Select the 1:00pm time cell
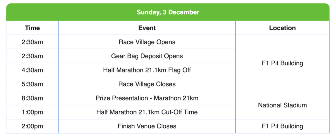Screen dimensions: 336x137 32,112
